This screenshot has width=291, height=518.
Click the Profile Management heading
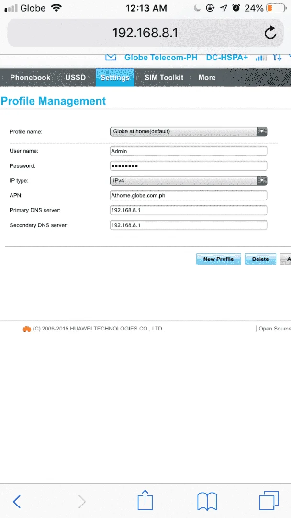click(54, 101)
